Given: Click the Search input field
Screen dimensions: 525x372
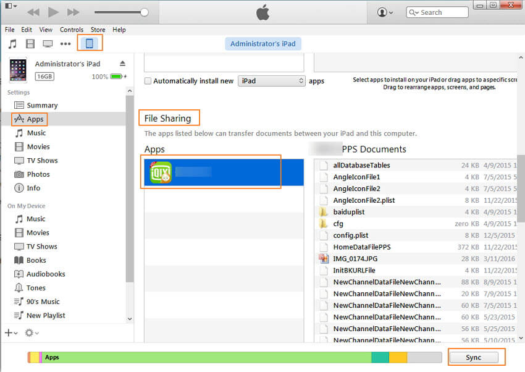Looking at the screenshot, I should tap(442, 12).
